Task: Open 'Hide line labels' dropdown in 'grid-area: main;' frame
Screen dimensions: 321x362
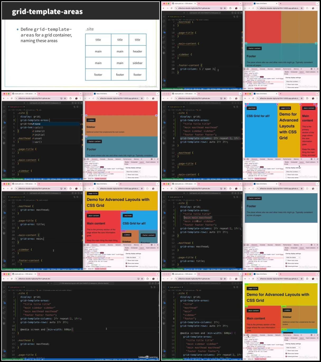Action: pyautogui.click(x=133, y=258)
